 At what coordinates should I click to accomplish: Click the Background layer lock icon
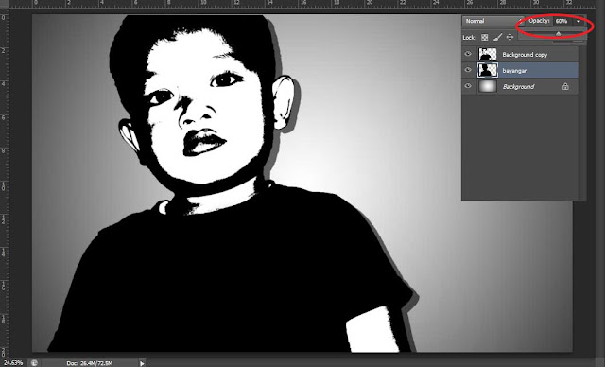[565, 86]
